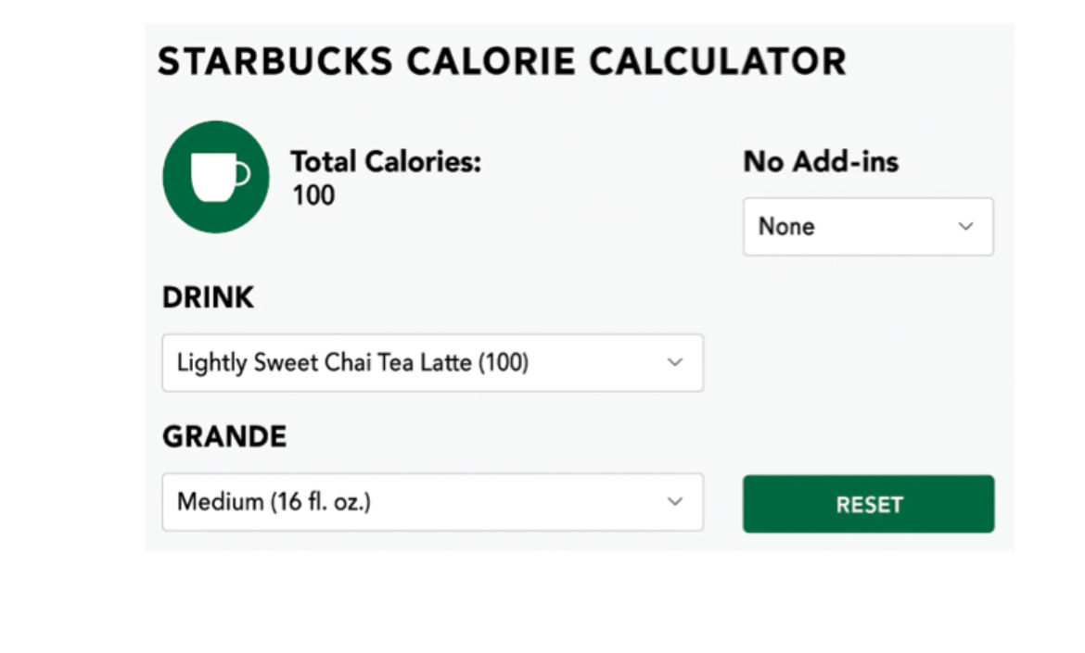This screenshot has height=653, width=1085.
Task: Click the white mug handle in the logo
Action: (x=242, y=174)
